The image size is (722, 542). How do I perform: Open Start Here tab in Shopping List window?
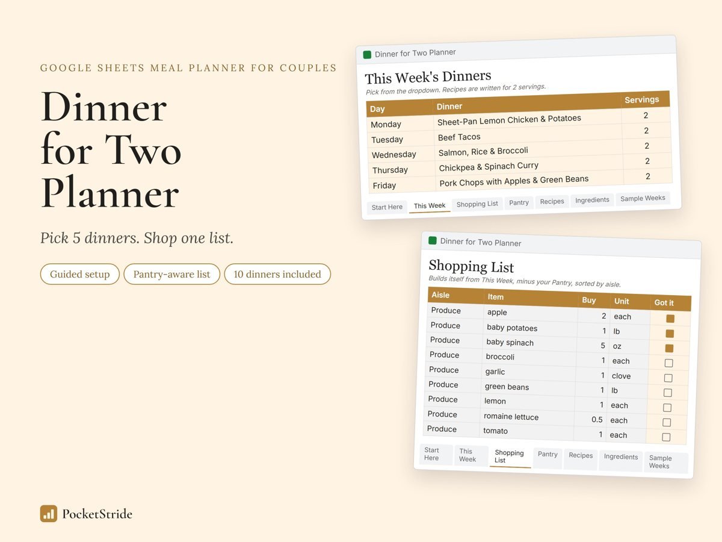[x=436, y=454]
